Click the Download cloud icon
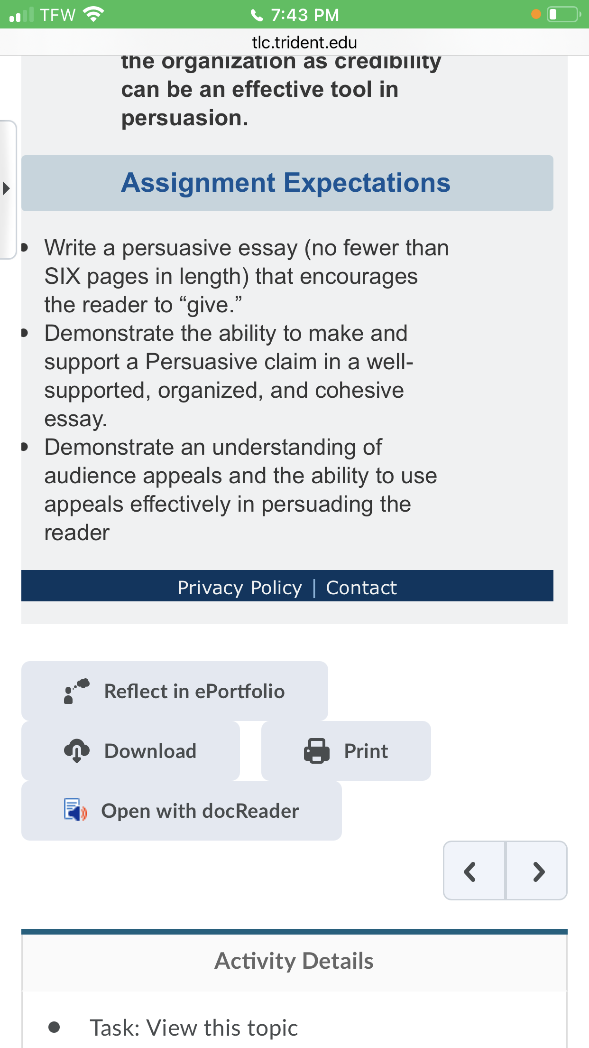 76,751
